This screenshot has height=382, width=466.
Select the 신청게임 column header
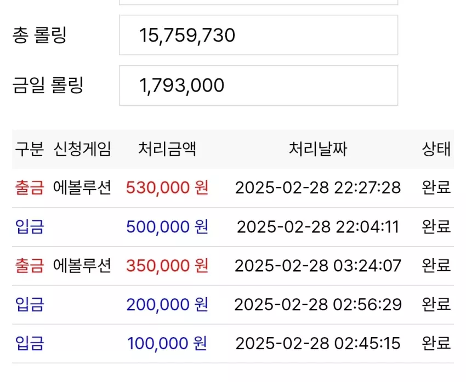(x=82, y=149)
